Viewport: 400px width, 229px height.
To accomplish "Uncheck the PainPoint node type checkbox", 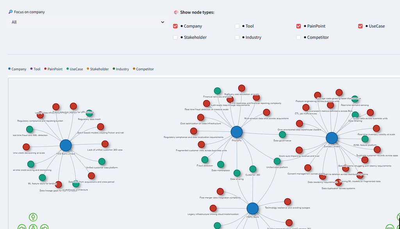I will click(x=298, y=26).
